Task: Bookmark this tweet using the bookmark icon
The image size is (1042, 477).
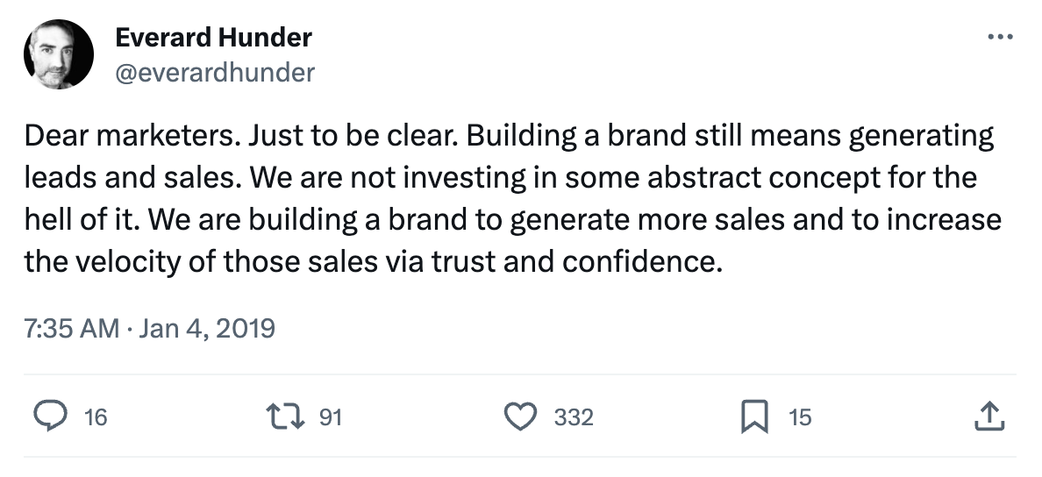Action: 754,416
